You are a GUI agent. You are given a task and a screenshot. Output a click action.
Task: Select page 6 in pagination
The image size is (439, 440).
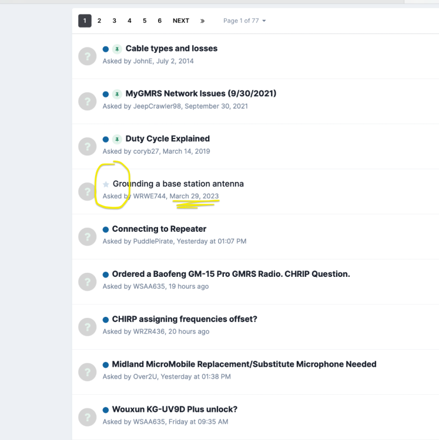pos(159,21)
